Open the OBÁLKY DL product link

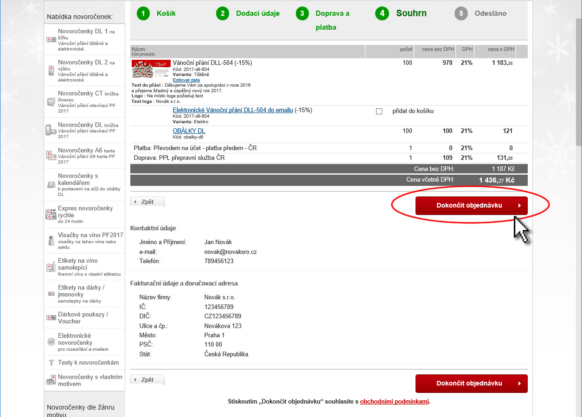pyautogui.click(x=189, y=131)
